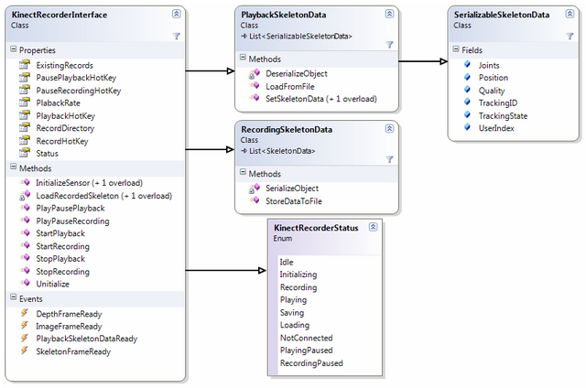Click the private method icon next to DeserializeObject
The image size is (586, 388).
pyautogui.click(x=255, y=74)
